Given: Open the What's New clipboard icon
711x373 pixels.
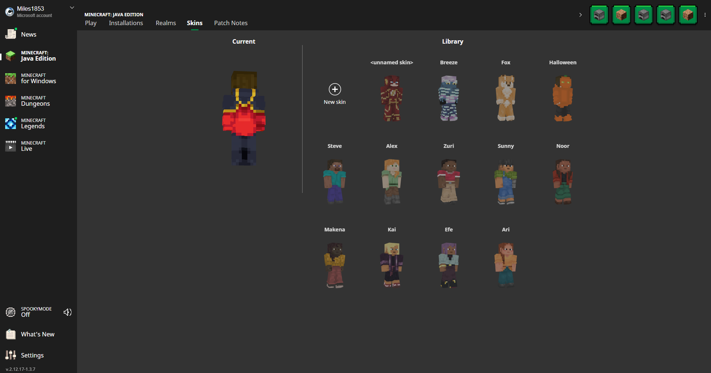Looking at the screenshot, I should click(x=11, y=334).
